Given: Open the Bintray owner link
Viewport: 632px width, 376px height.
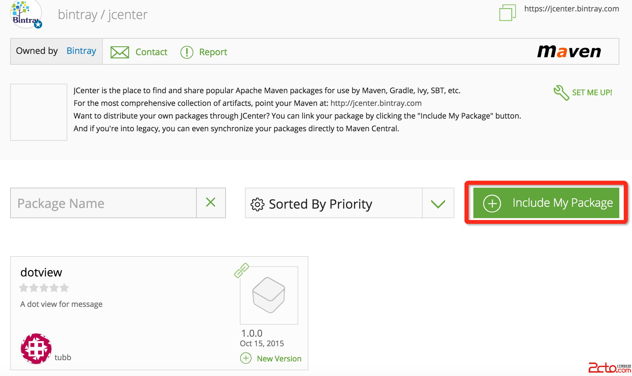Looking at the screenshot, I should point(81,51).
